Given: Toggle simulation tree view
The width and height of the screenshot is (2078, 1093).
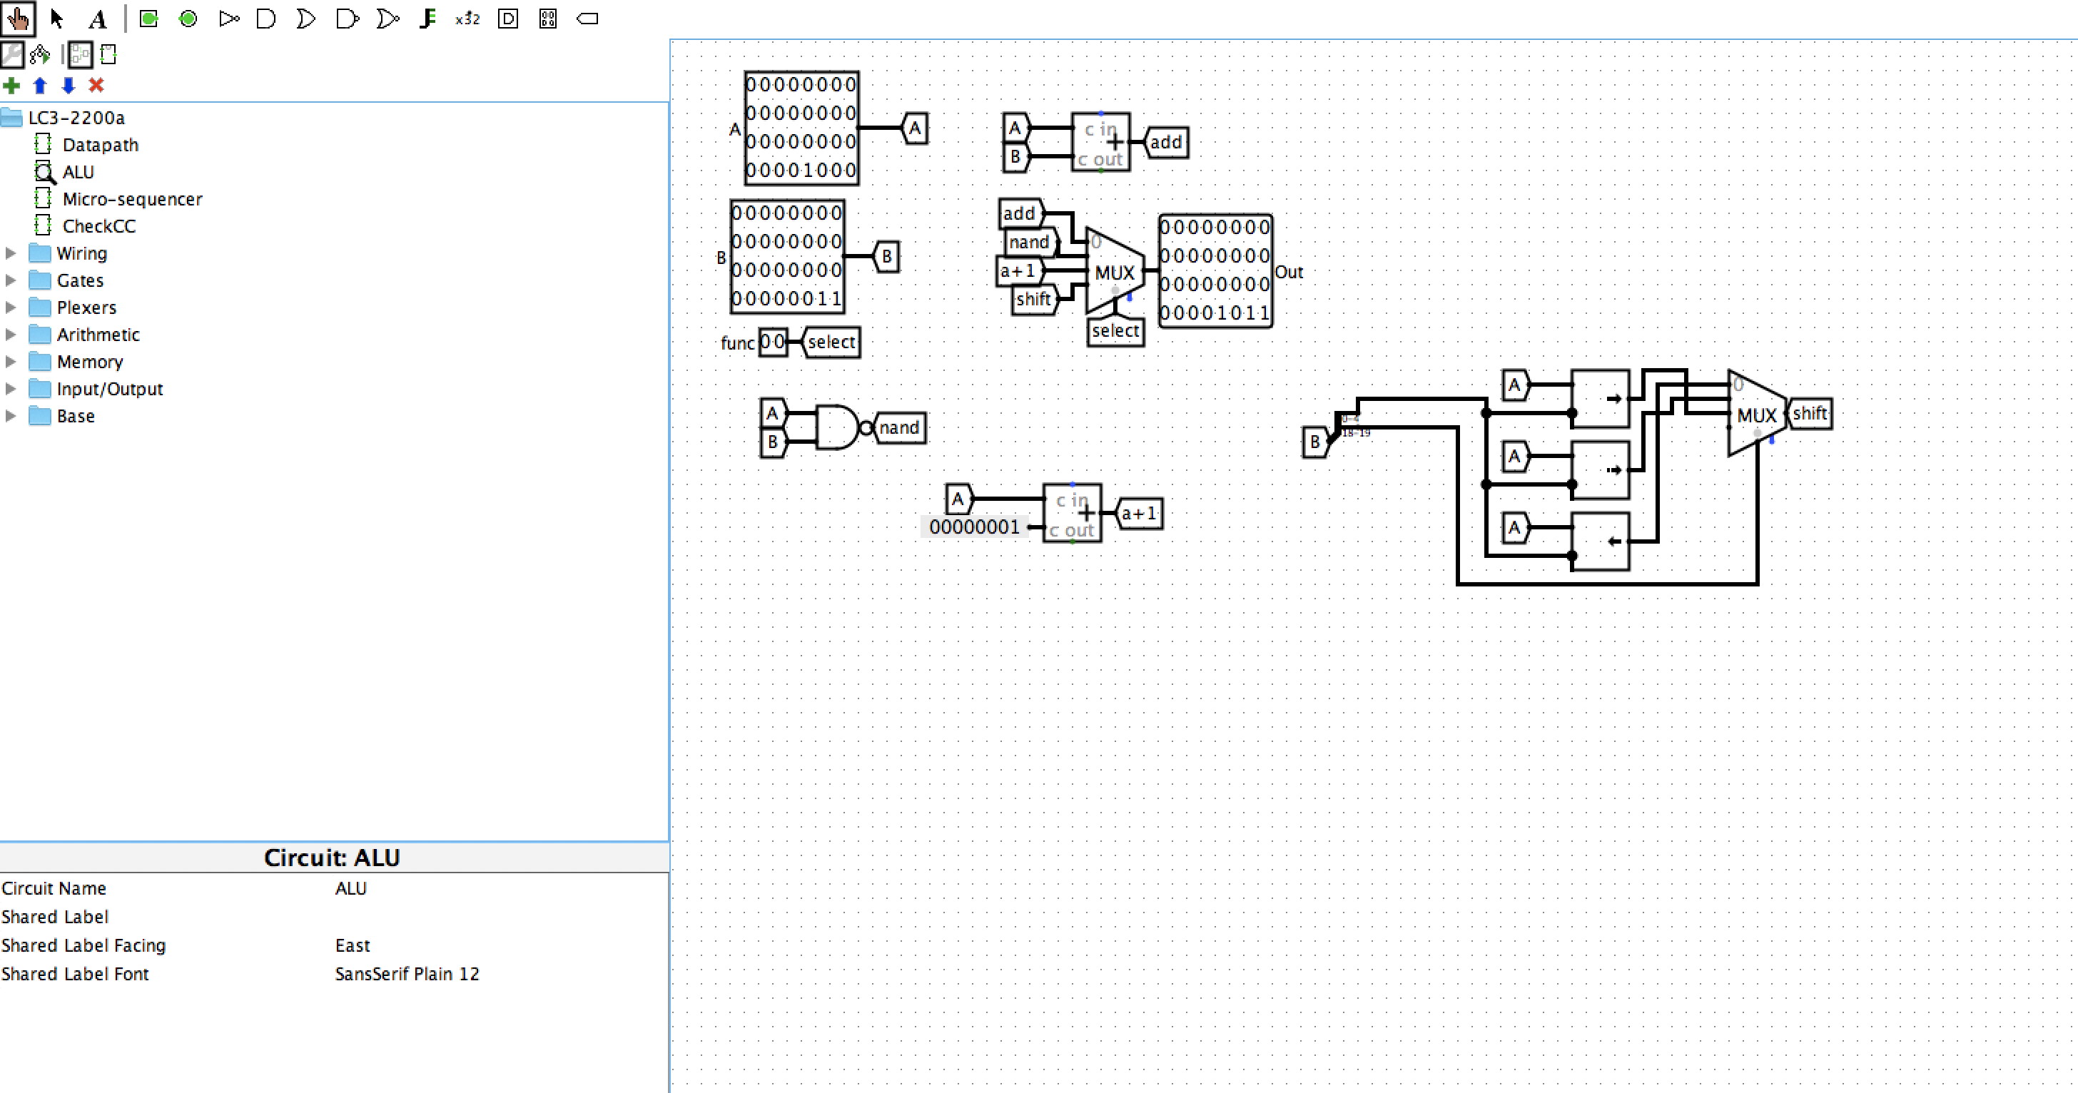Looking at the screenshot, I should [39, 55].
